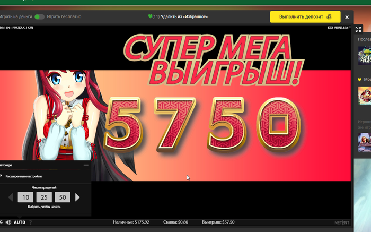Viewport: 371px width, 232px height.
Task: Click the 5750 win amount to skip
Action: [x=203, y=124]
